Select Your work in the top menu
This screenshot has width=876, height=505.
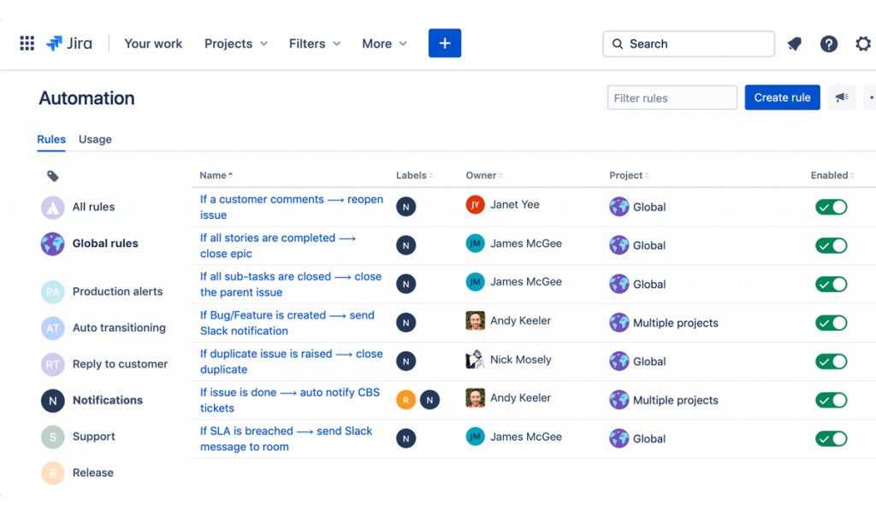click(x=153, y=44)
